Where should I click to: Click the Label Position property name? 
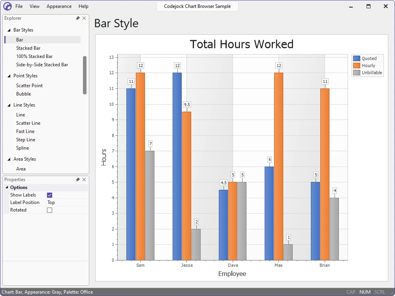point(24,202)
